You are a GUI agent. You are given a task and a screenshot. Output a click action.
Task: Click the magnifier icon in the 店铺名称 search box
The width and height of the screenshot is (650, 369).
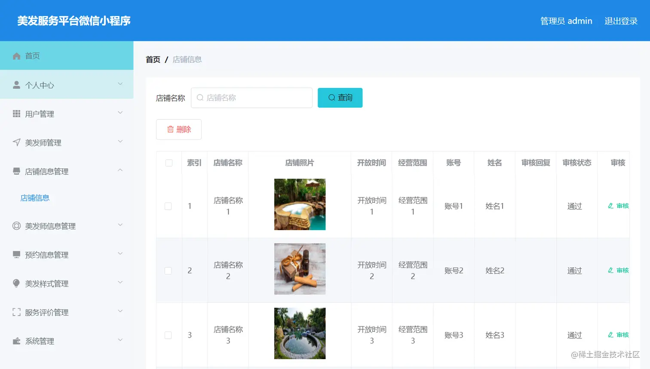pyautogui.click(x=200, y=98)
